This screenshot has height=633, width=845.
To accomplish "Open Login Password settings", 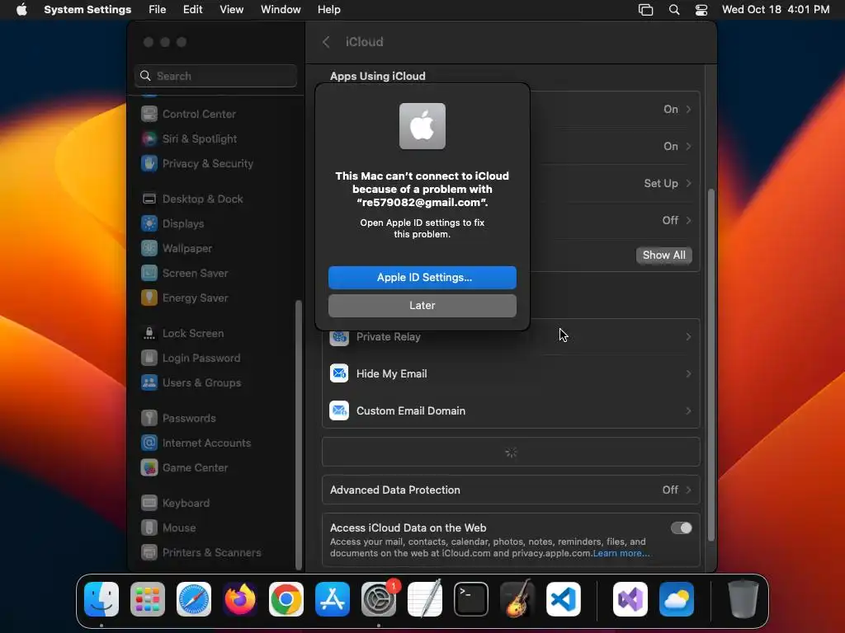I will coord(191,359).
